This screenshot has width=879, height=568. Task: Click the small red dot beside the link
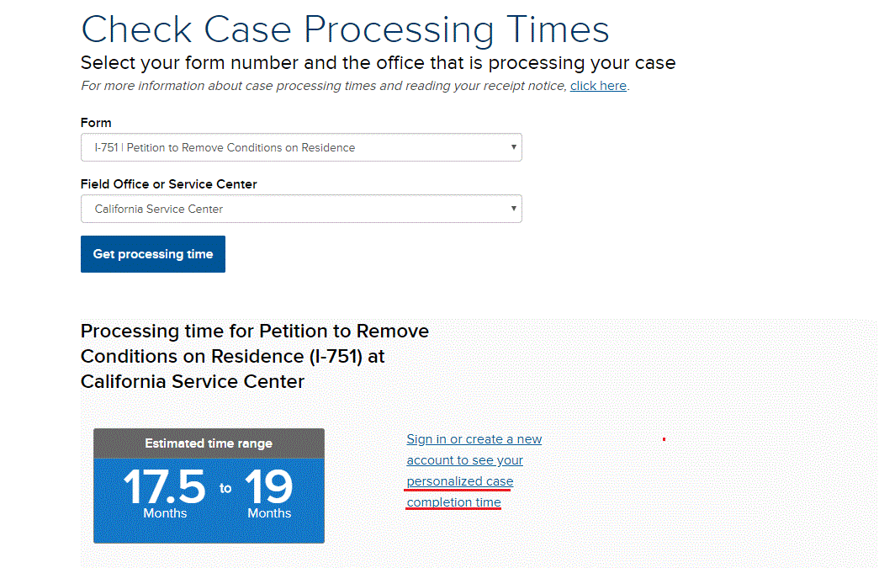click(664, 439)
